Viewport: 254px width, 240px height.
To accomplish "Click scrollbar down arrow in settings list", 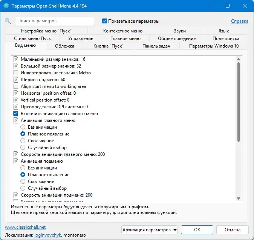I will point(239,198).
